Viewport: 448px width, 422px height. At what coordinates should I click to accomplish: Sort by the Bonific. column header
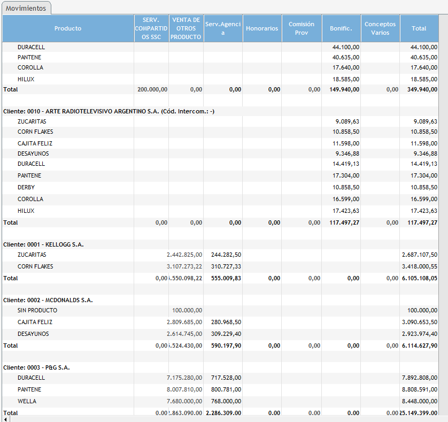341,28
